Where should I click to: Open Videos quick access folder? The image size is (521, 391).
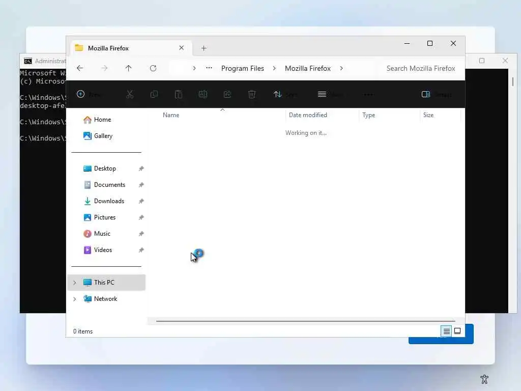(x=103, y=250)
